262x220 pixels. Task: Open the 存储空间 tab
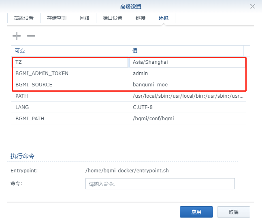click(57, 18)
